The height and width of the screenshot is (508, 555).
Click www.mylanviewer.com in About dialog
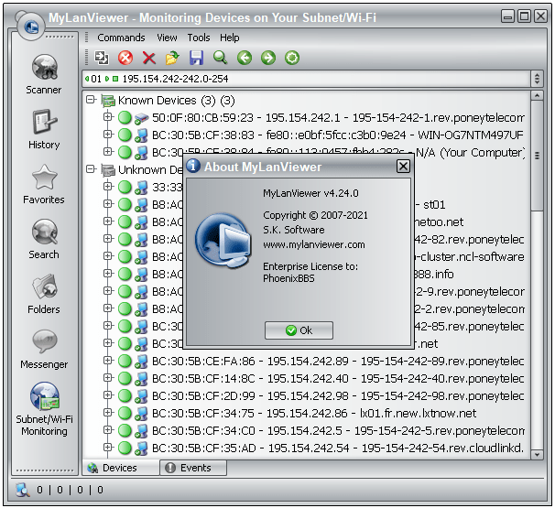point(313,244)
